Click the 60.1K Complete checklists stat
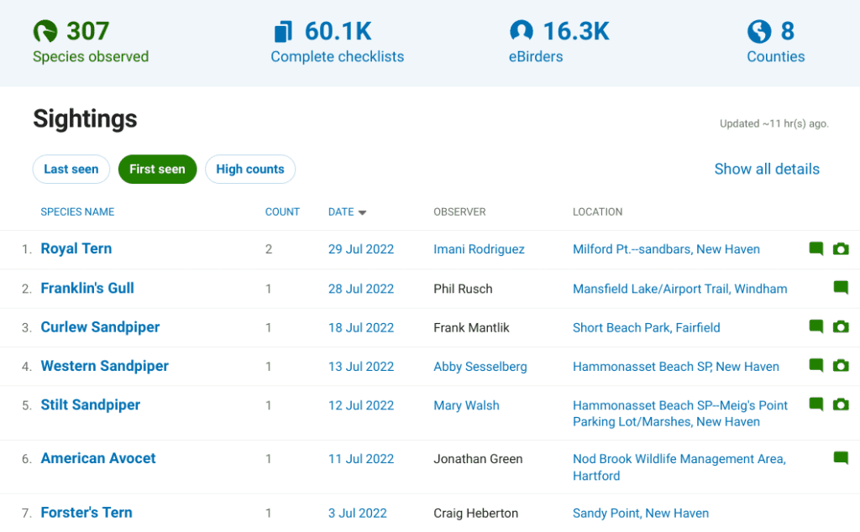The width and height of the screenshot is (860, 532). (x=338, y=42)
